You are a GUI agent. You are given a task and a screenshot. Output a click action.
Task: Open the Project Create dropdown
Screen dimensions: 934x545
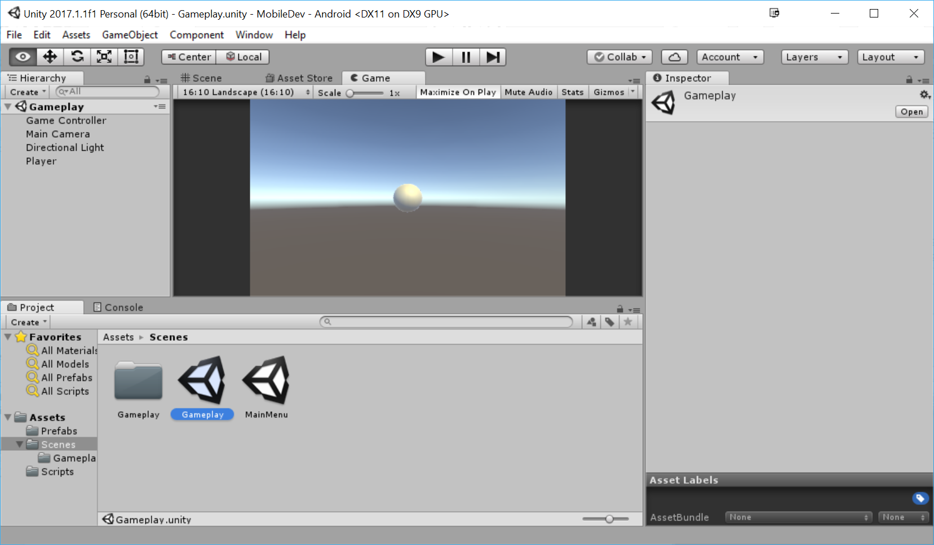point(28,322)
